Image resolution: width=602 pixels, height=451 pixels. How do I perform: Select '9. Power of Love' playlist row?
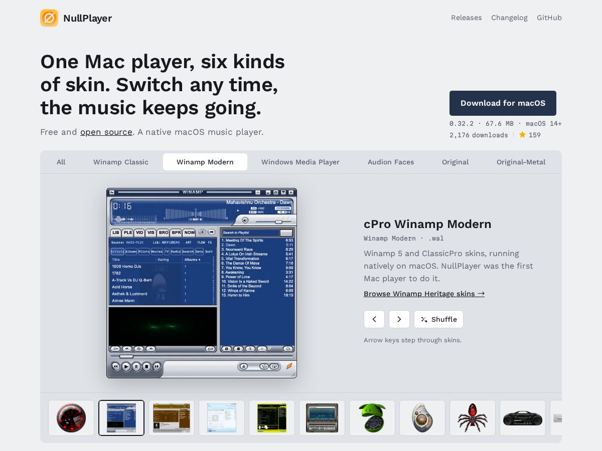pos(257,277)
